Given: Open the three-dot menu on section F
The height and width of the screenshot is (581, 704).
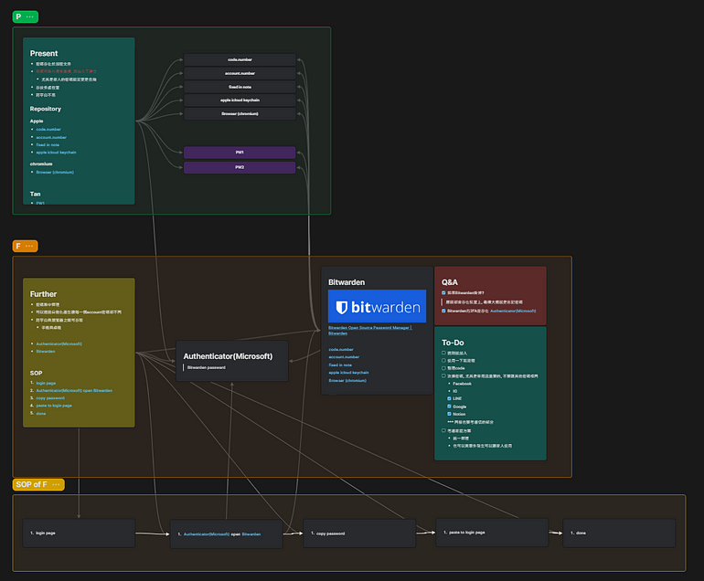Looking at the screenshot, I should point(29,246).
